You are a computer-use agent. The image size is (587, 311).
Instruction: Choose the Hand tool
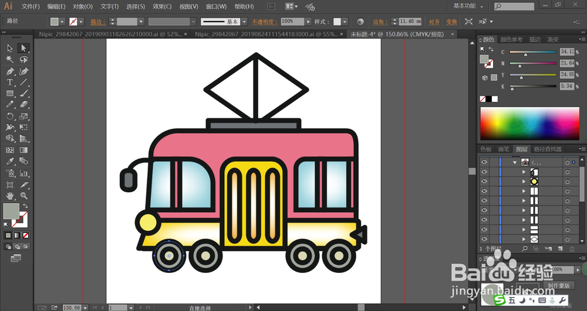pyautogui.click(x=10, y=196)
